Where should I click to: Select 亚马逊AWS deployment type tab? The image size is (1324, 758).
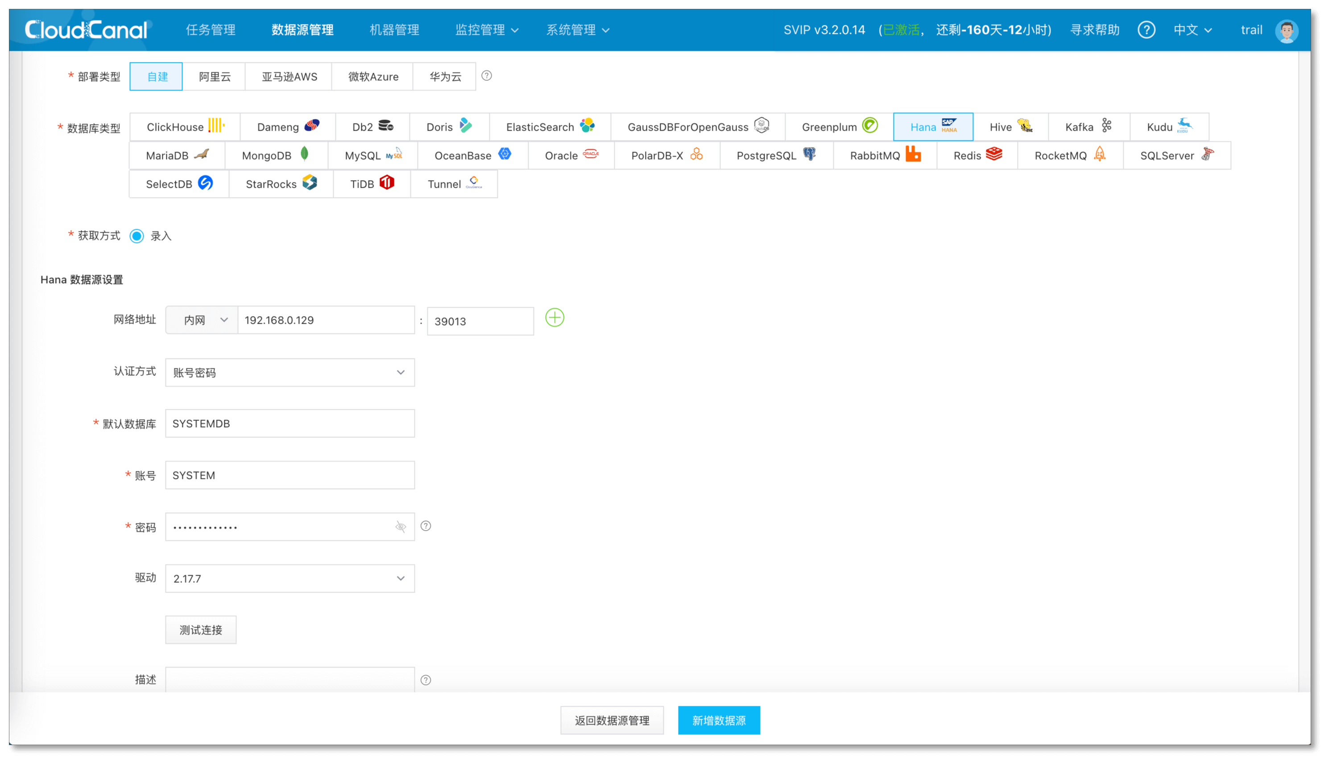click(289, 77)
